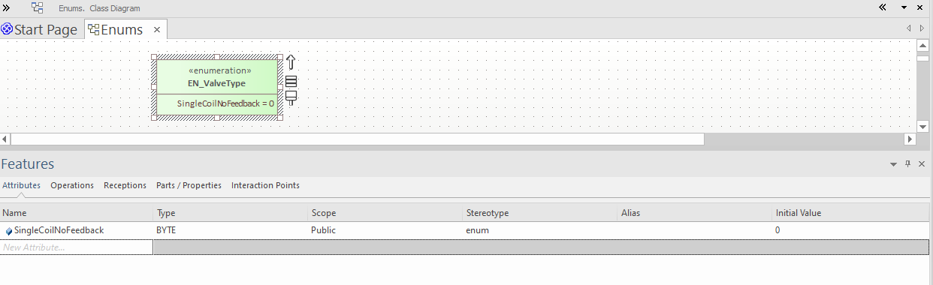The image size is (933, 285).
Task: Select the Parts / Properties tab
Action: tap(189, 185)
